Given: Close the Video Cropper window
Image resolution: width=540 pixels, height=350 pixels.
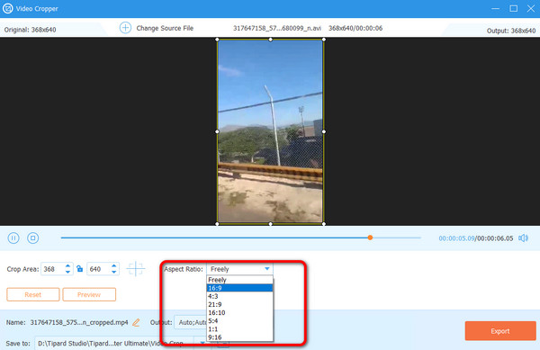Looking at the screenshot, I should point(531,8).
